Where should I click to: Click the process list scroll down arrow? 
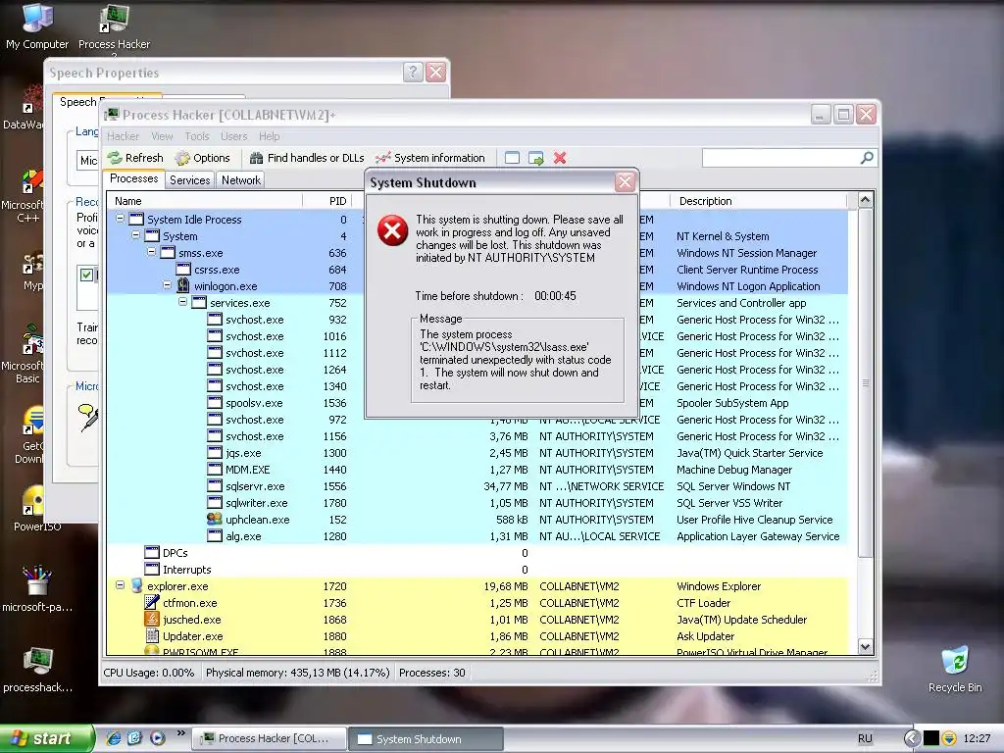click(865, 647)
